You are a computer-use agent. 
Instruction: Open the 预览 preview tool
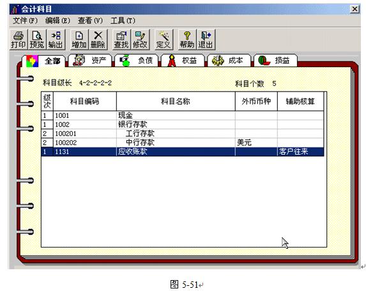[37, 39]
